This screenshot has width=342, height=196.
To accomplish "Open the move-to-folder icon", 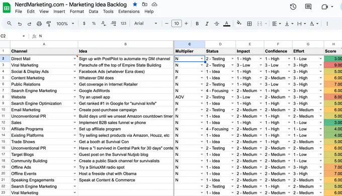I will [x=145, y=5].
